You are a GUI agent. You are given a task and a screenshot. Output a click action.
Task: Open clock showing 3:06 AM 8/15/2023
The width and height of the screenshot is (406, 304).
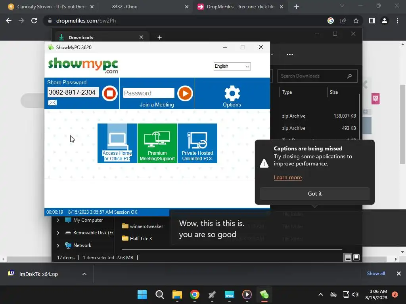(x=376, y=294)
